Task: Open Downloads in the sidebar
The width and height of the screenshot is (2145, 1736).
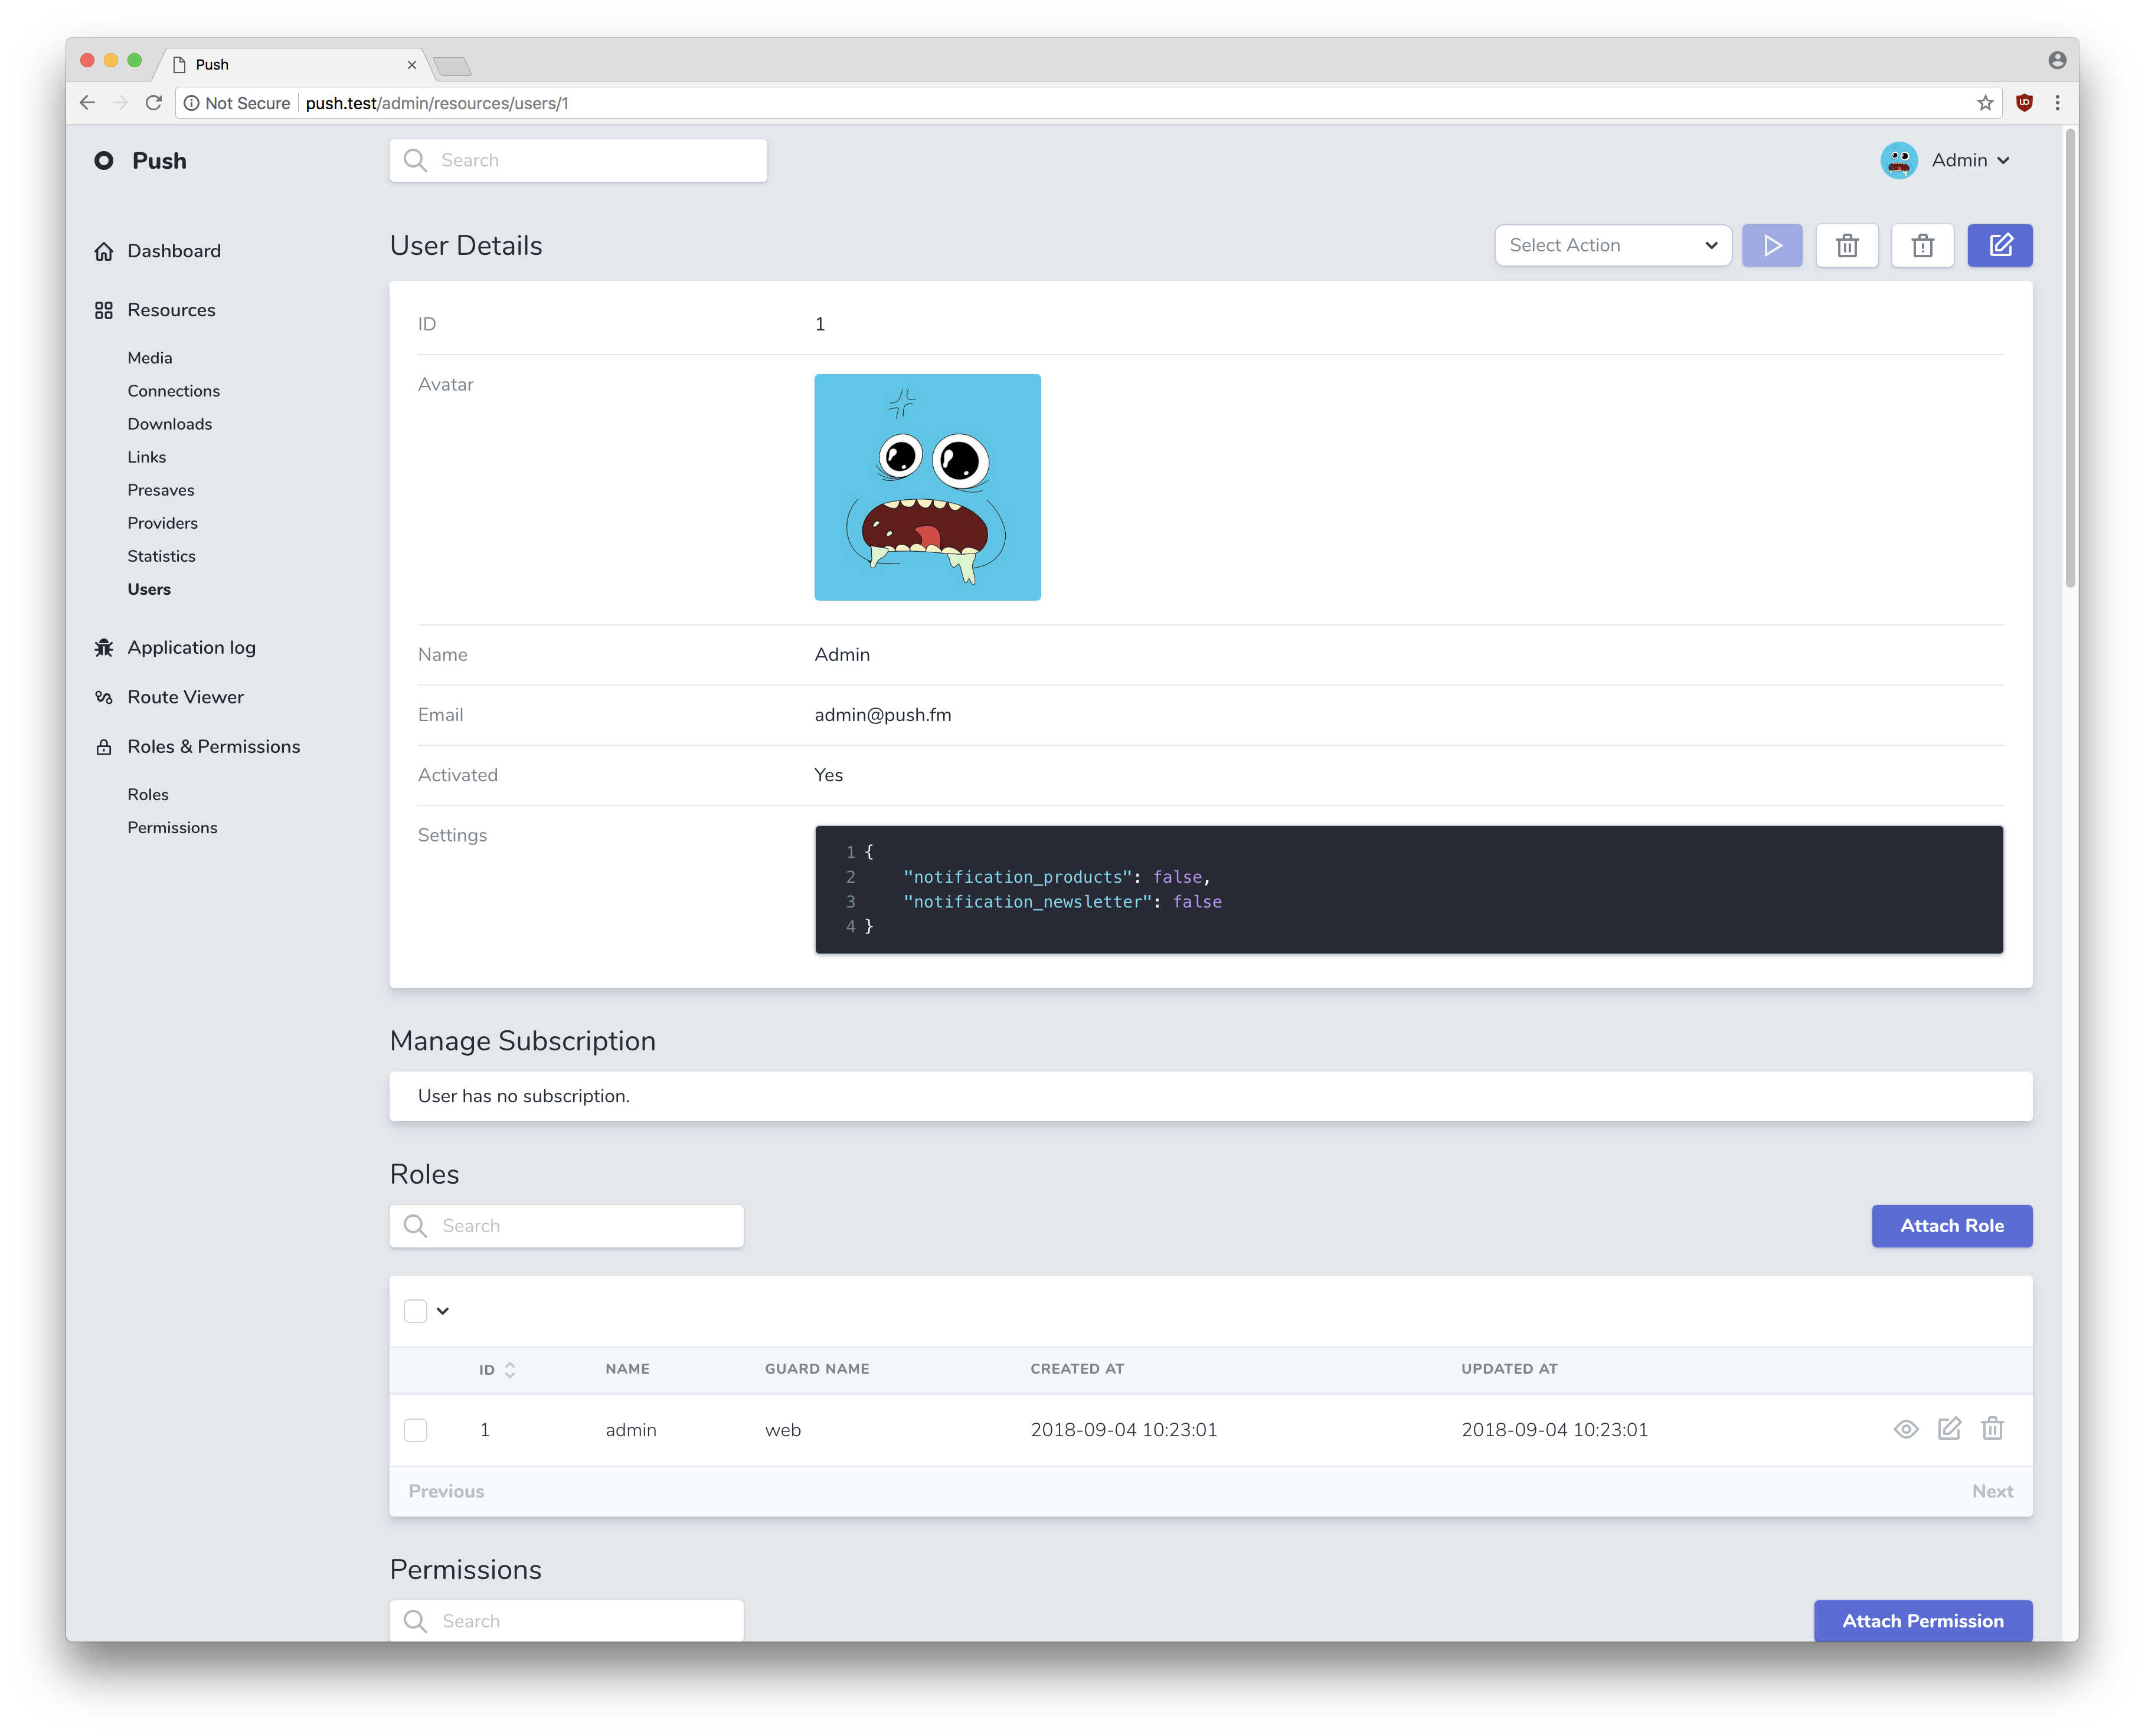Action: coord(169,424)
